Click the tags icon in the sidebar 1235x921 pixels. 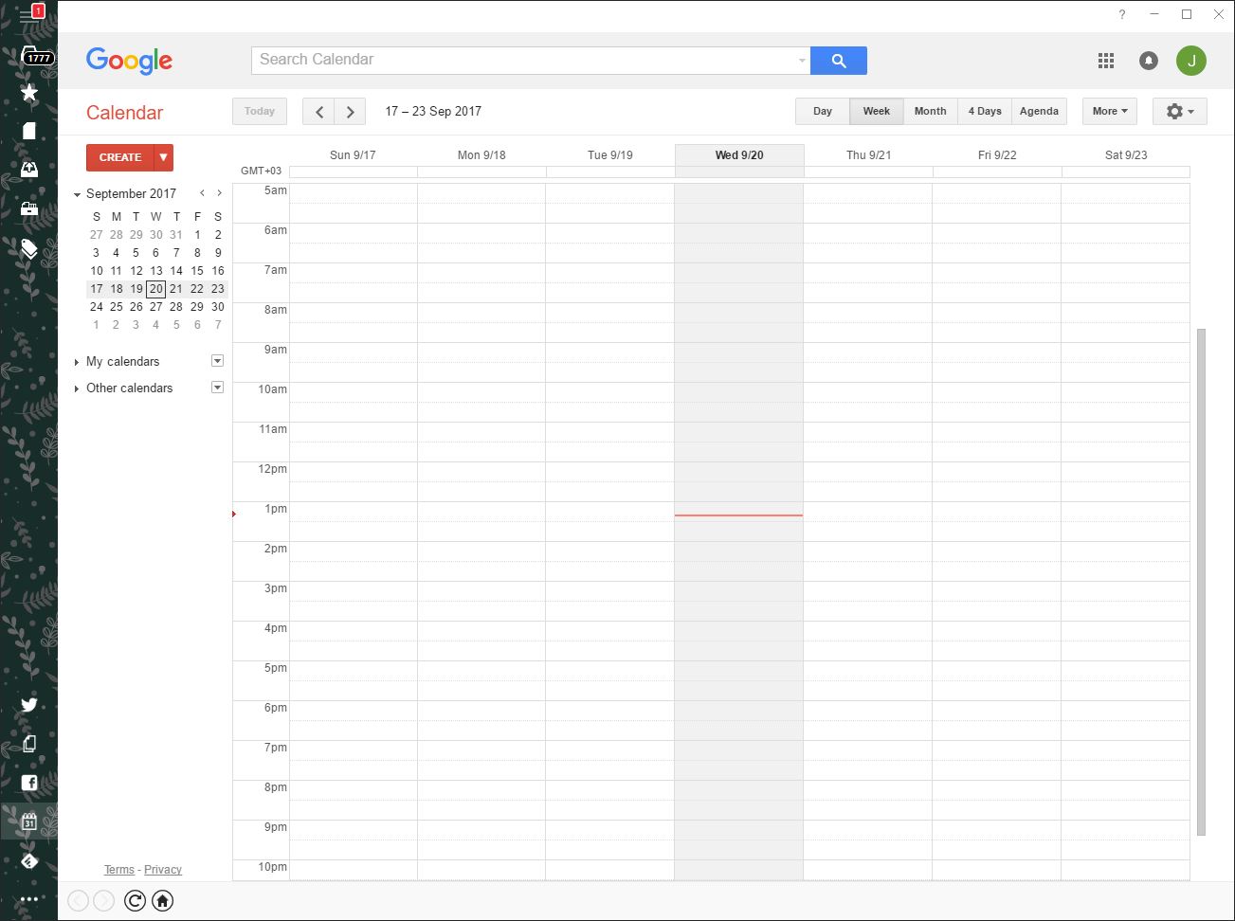pyautogui.click(x=29, y=249)
